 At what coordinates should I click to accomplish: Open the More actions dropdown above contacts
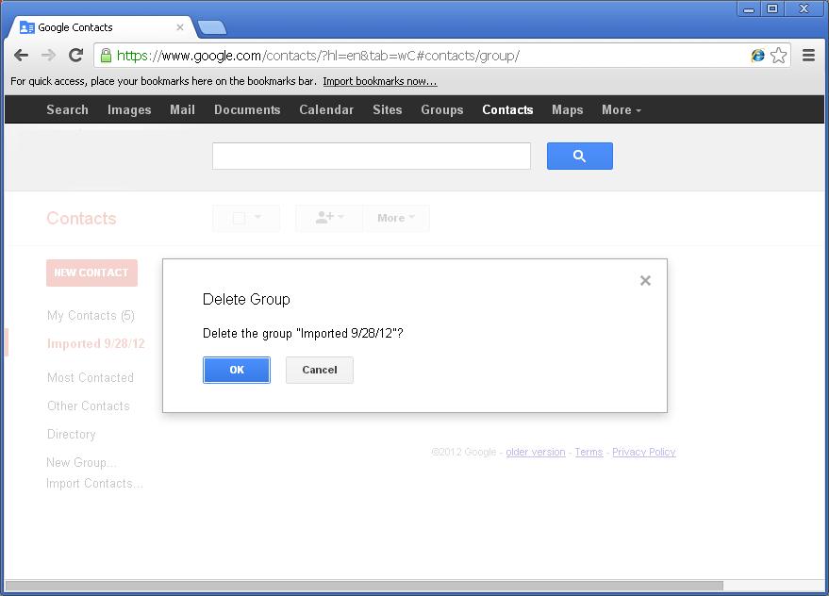[x=394, y=217]
